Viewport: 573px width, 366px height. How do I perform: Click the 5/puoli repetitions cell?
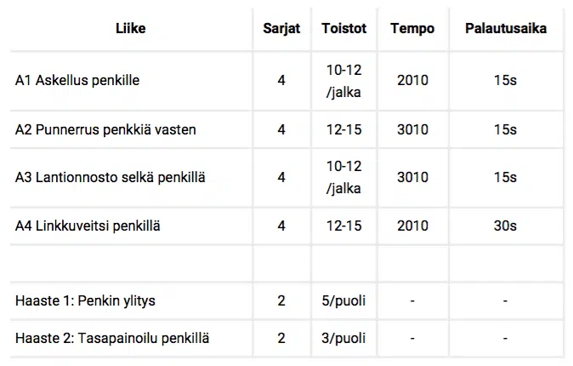(x=343, y=300)
